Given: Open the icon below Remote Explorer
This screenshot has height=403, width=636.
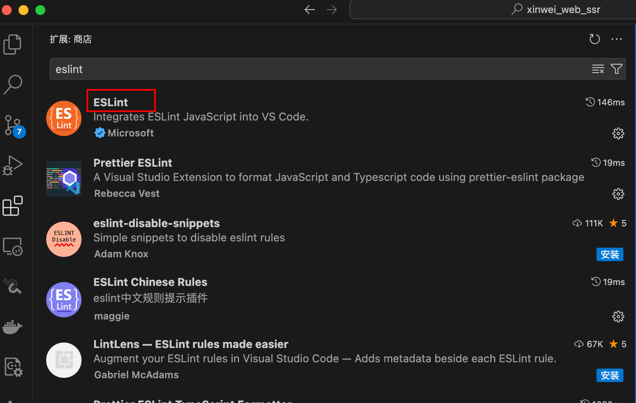Looking at the screenshot, I should pos(13,286).
